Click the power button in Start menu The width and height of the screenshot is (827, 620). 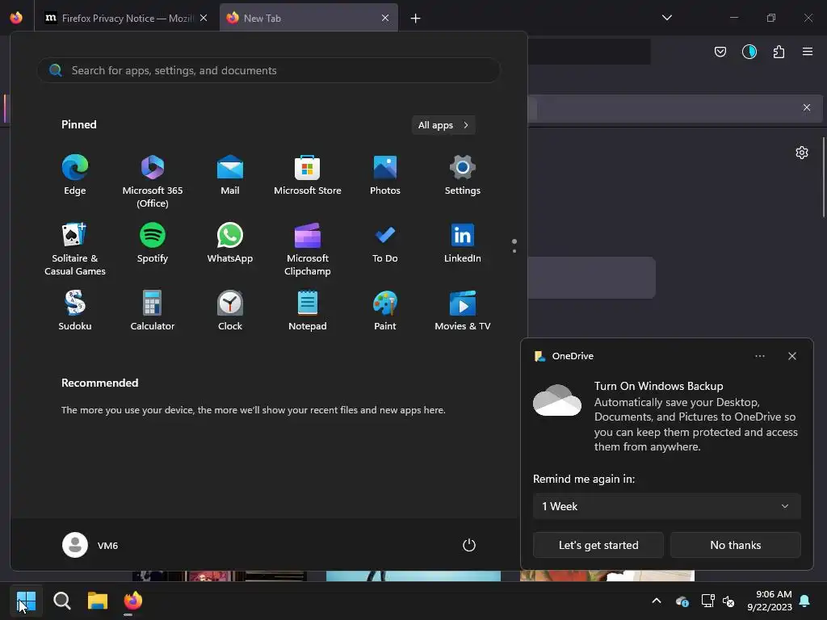pos(469,545)
